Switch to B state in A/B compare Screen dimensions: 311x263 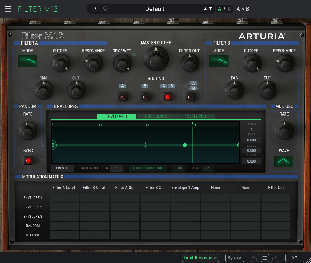[229, 9]
